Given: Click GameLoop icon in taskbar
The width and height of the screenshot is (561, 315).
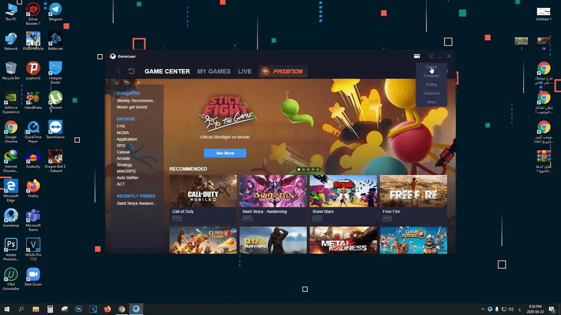Looking at the screenshot, I should click(136, 309).
